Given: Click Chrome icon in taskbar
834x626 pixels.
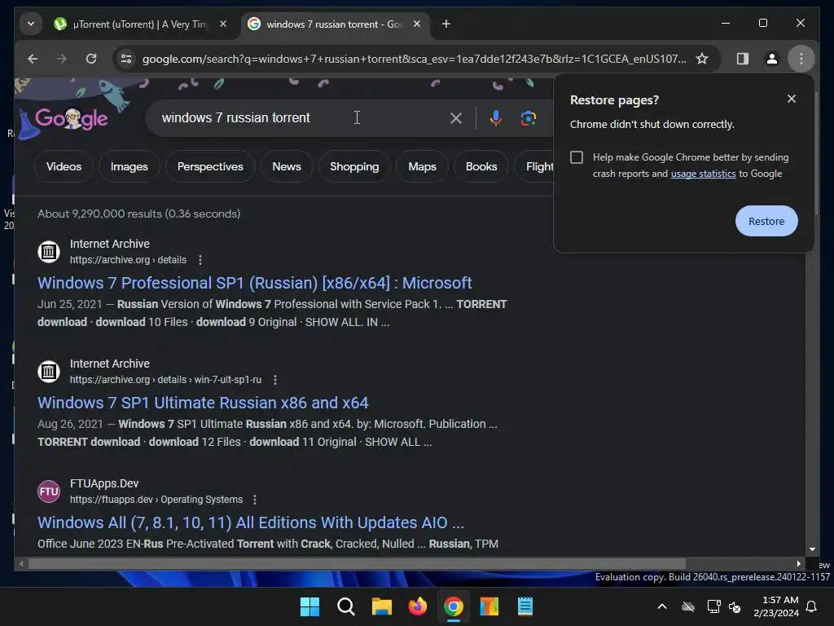Looking at the screenshot, I should point(453,606).
